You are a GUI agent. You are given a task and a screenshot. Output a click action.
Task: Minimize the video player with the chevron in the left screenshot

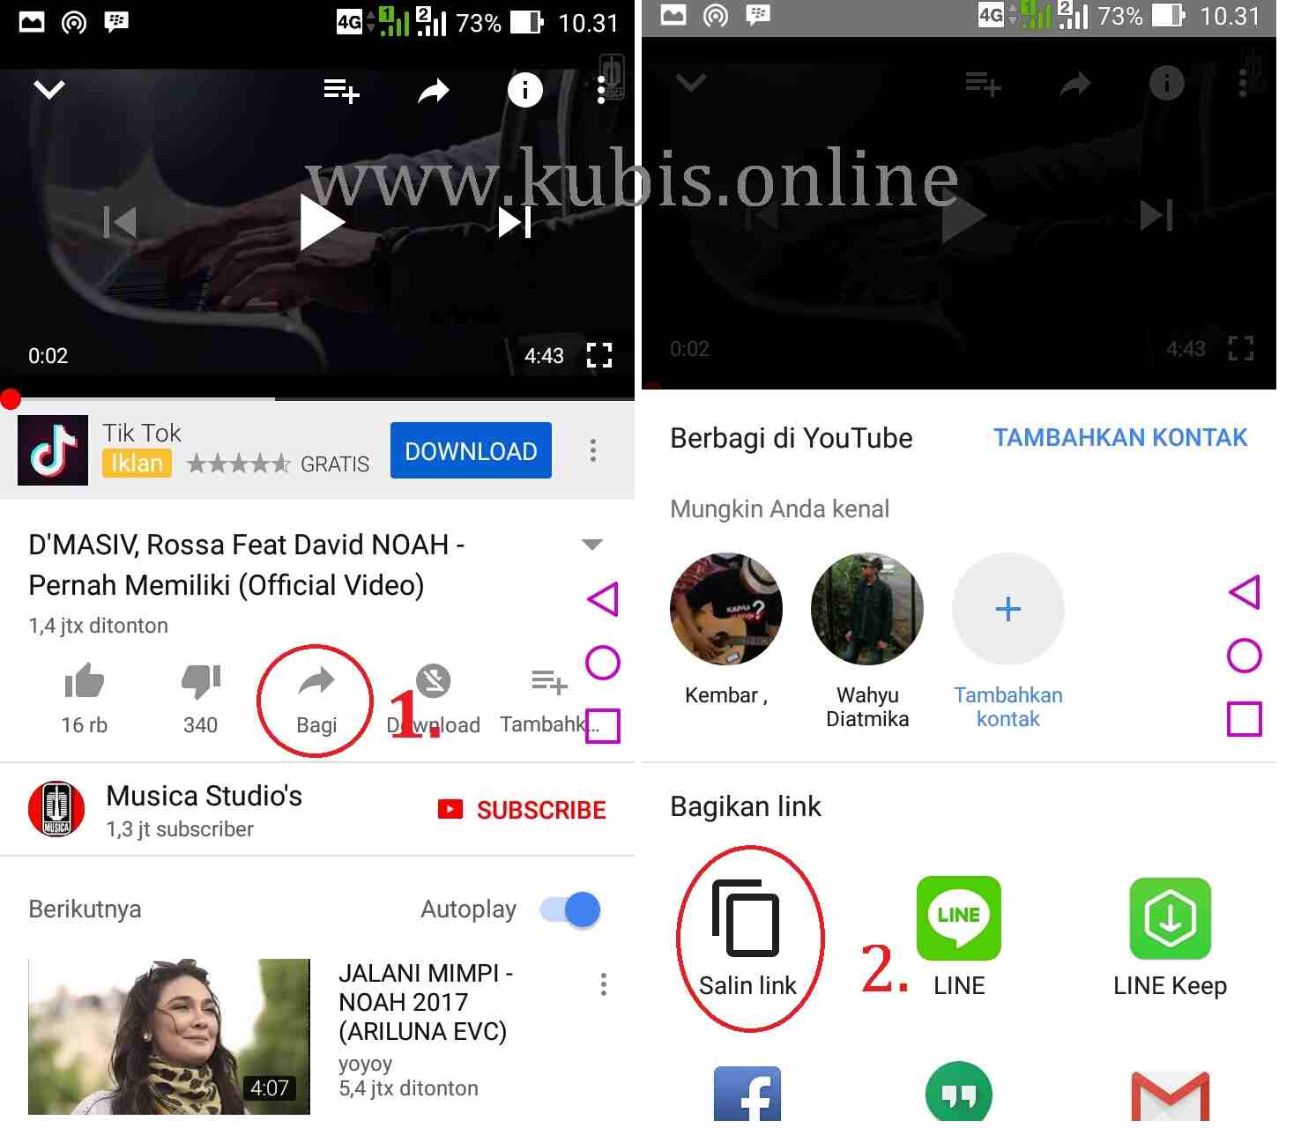49,89
